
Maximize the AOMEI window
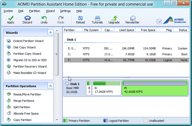174,3
